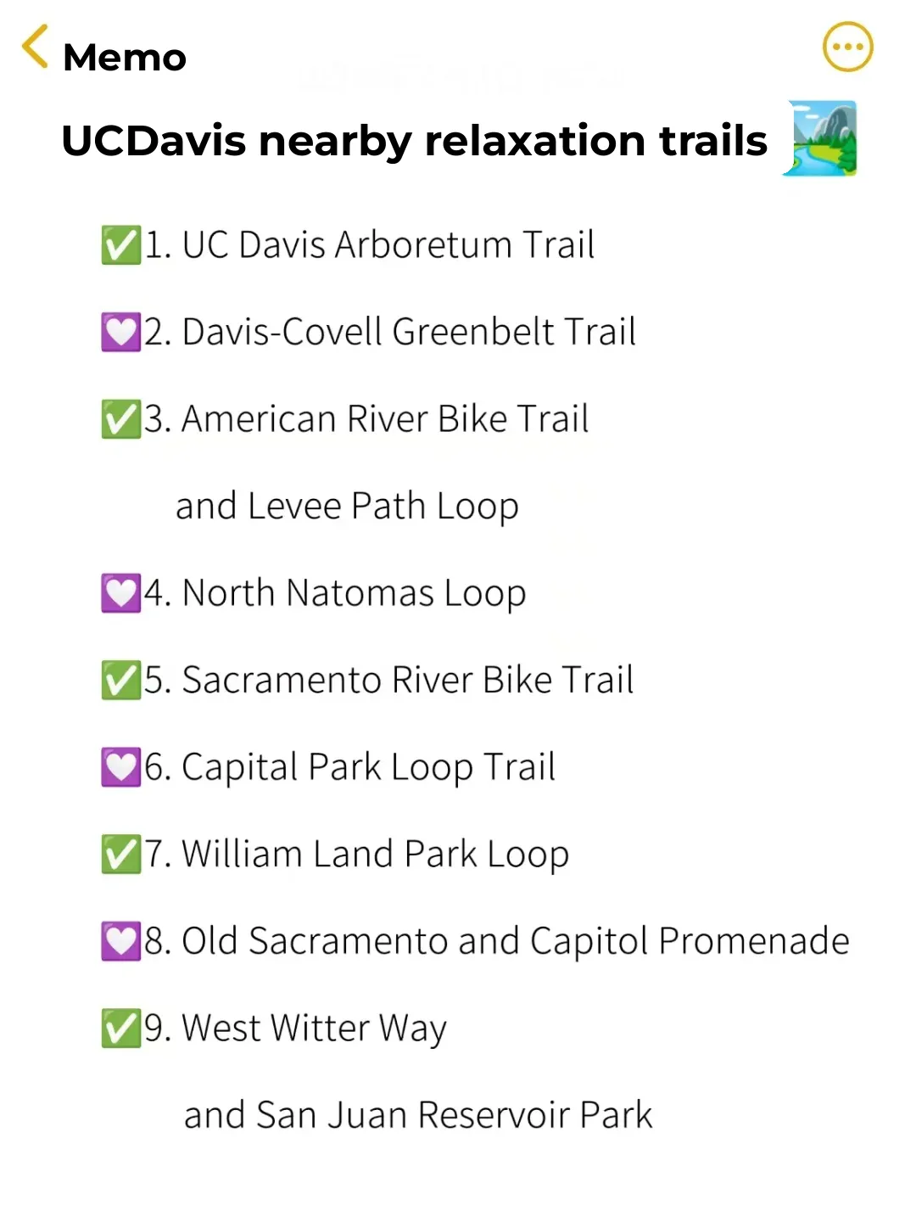Toggle the checkmark on William Land Park Loop
Screen dimensions: 916x1222
pyautogui.click(x=121, y=853)
